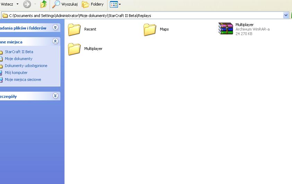Select the Multiplayer folder icon
This screenshot has width=292, height=184.
coord(74,49)
